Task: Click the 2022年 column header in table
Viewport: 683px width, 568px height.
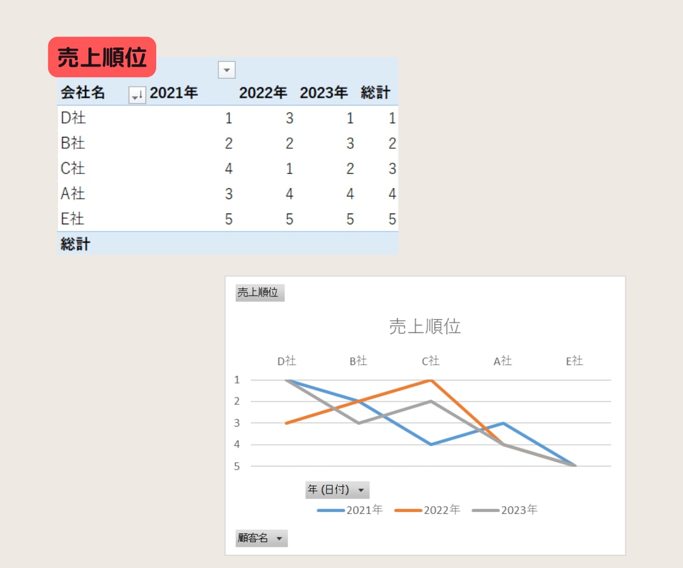Action: [x=263, y=93]
